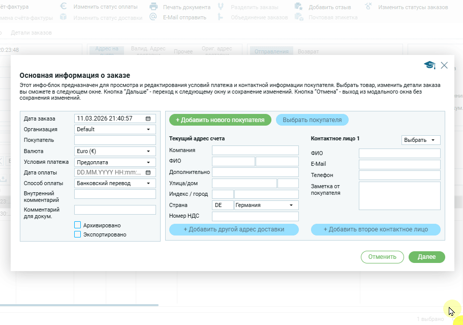The width and height of the screenshot is (463, 325).
Task: Expand the Валюта dropdown showing Euro
Action: pos(115,151)
